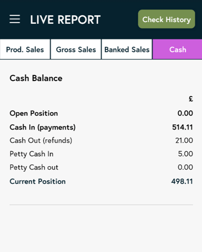Switch to the Gross Sales tab
202x252 pixels.
tap(76, 50)
